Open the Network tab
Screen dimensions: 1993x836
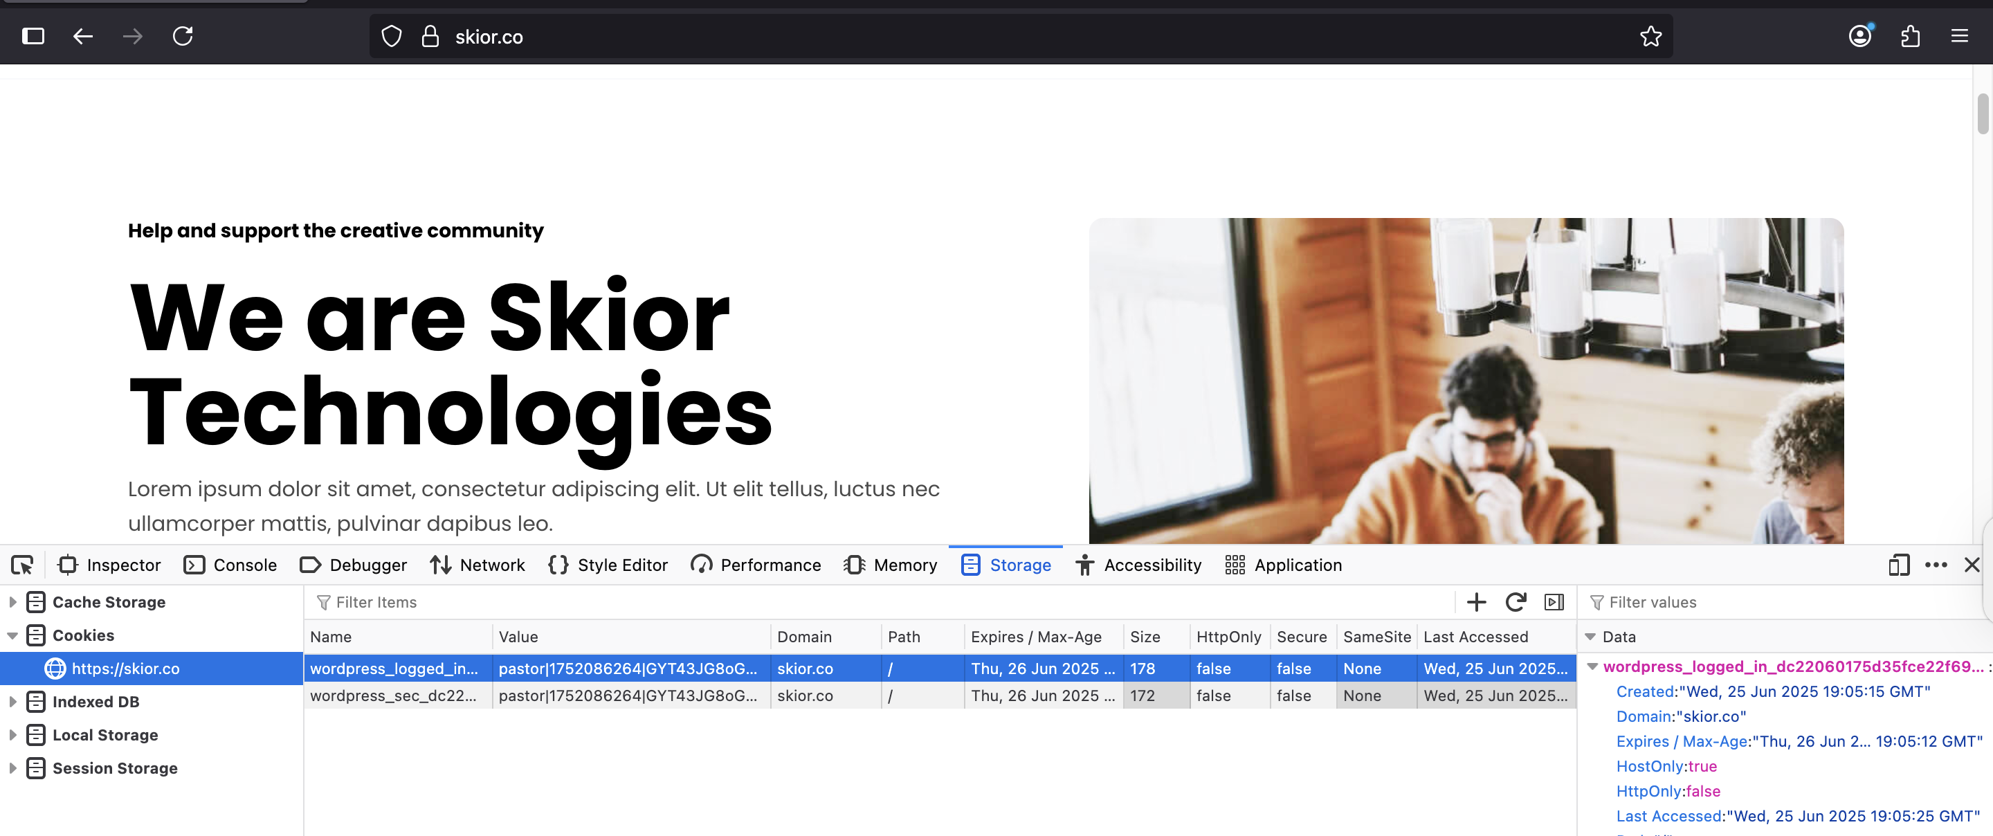click(477, 565)
